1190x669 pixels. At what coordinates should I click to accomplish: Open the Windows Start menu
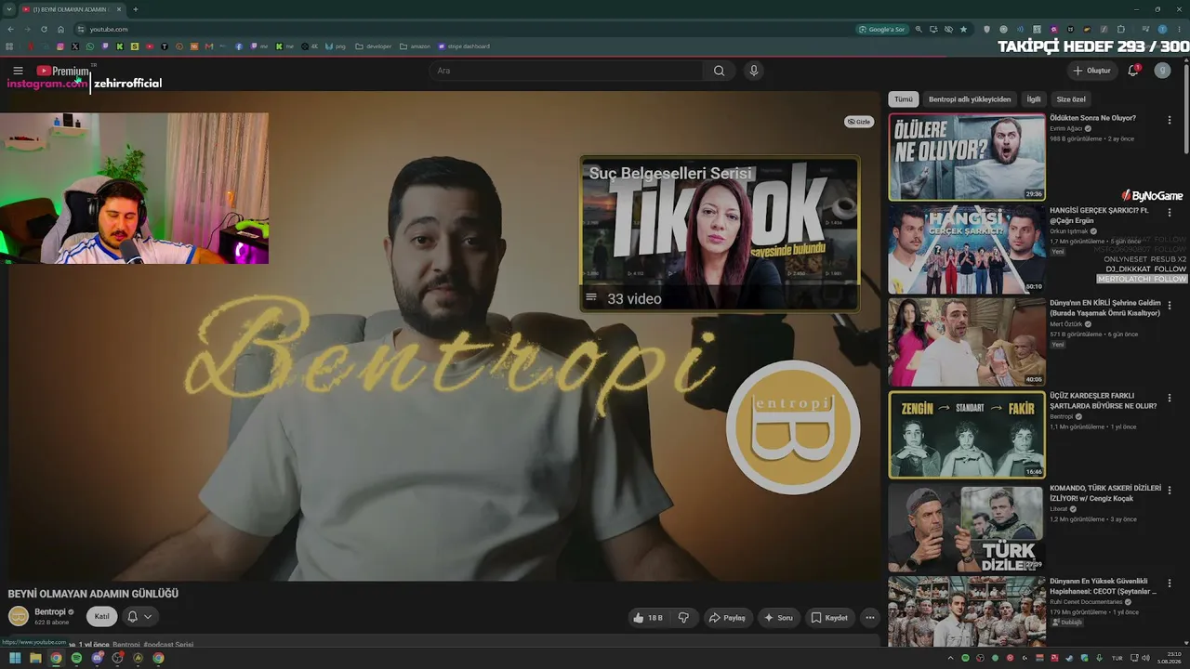15,658
